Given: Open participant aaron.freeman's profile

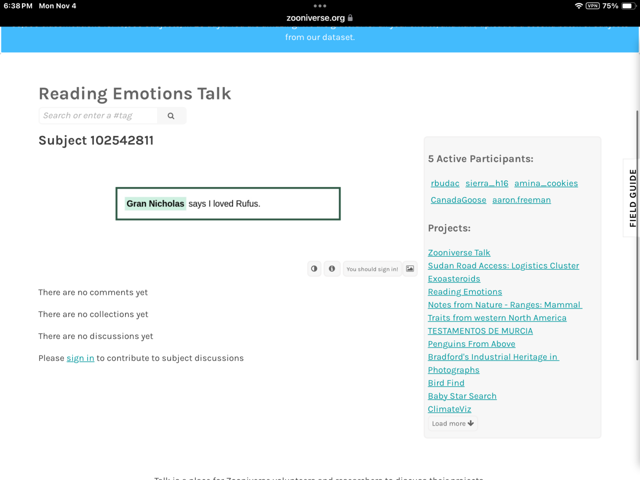Looking at the screenshot, I should coord(521,200).
